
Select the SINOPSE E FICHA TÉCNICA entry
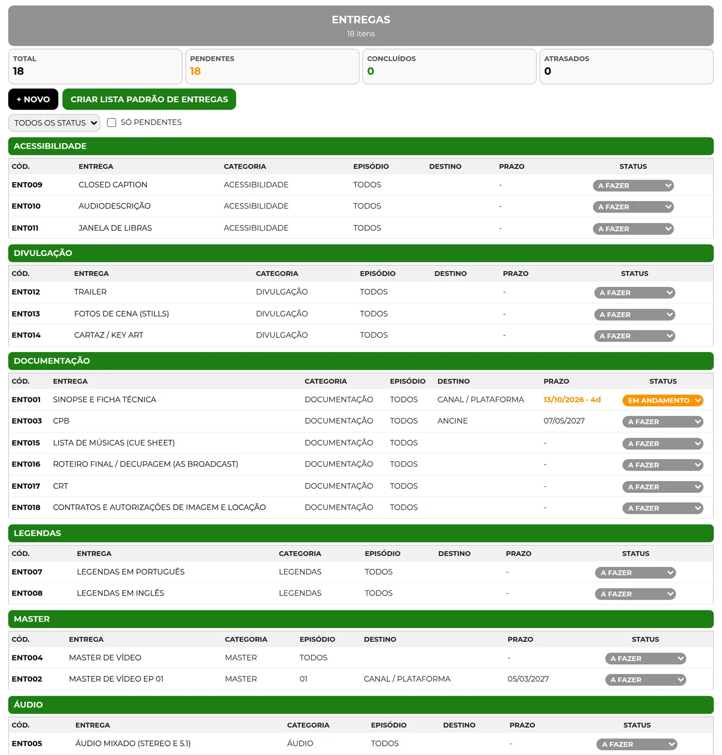coord(105,399)
